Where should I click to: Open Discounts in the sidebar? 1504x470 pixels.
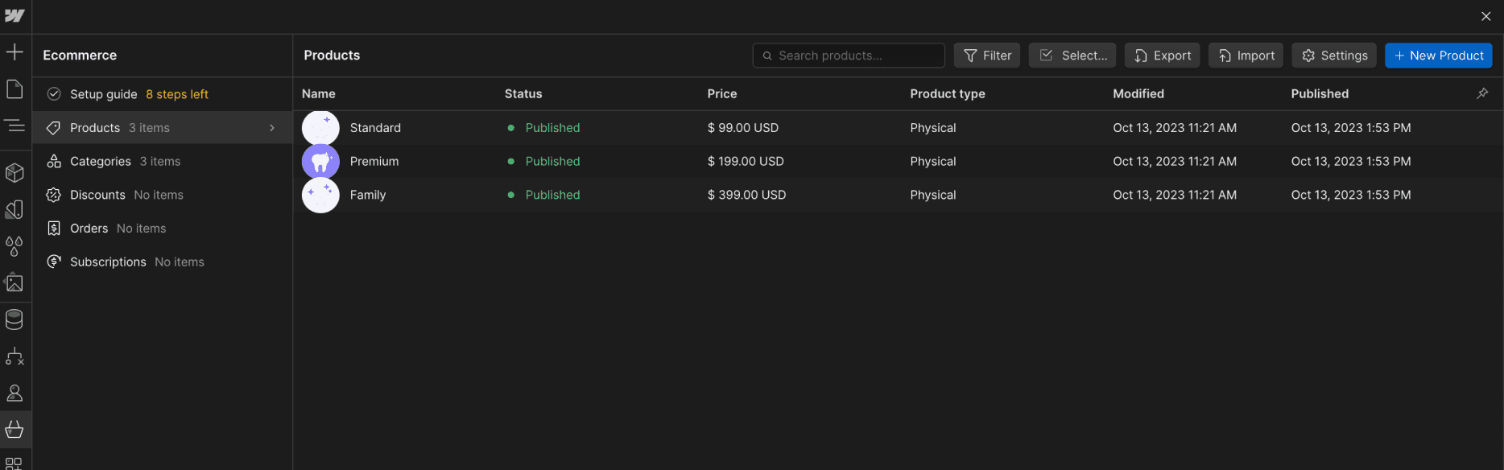(162, 195)
